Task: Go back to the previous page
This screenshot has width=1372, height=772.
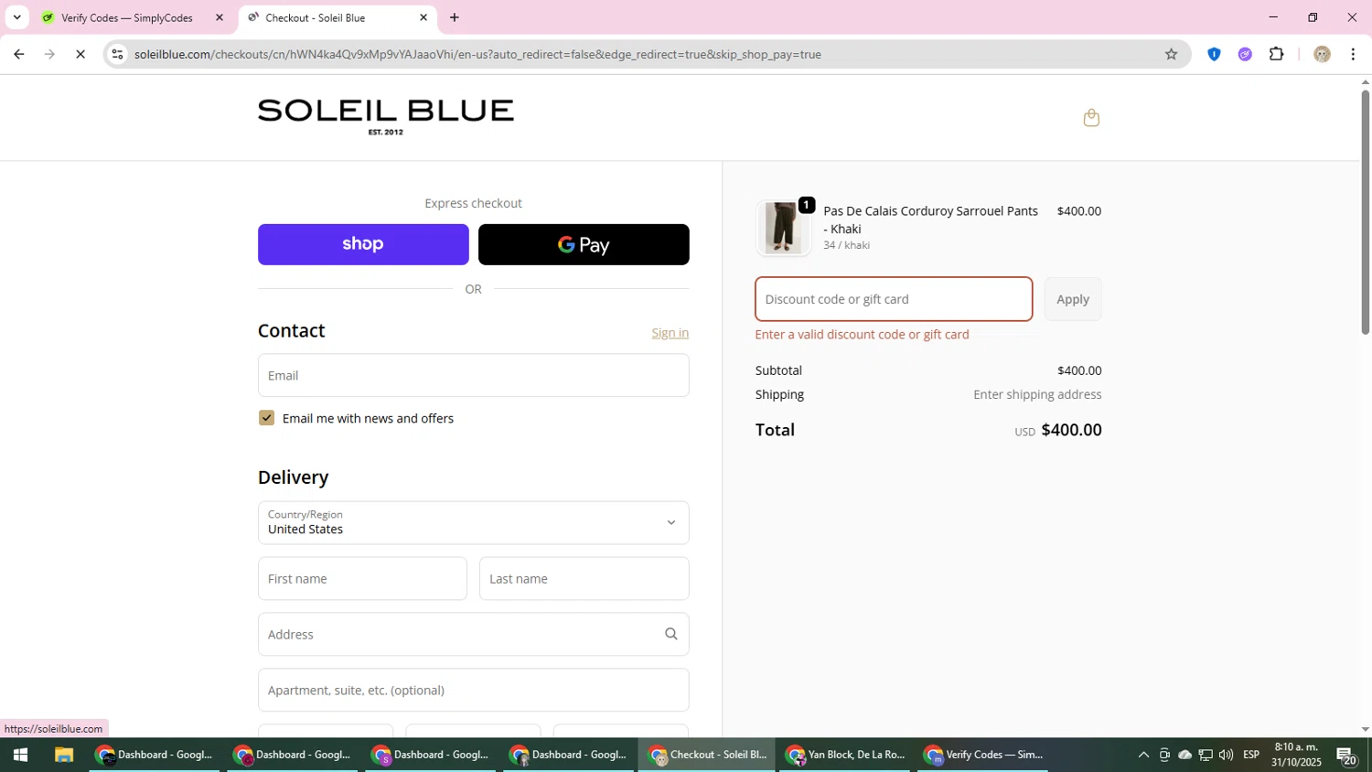Action: click(x=18, y=54)
